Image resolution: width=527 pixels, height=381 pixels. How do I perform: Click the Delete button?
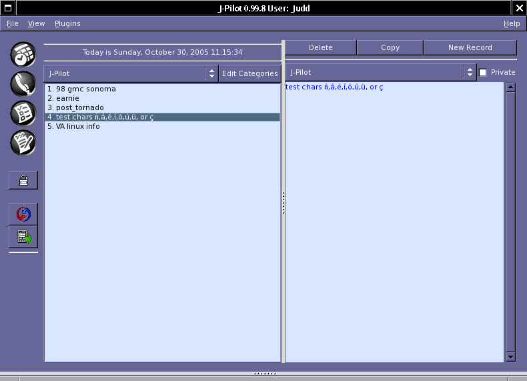click(321, 47)
